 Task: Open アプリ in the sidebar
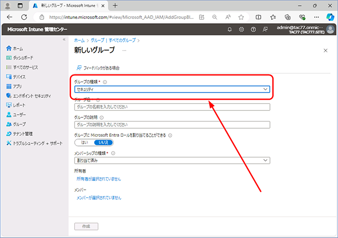[14, 86]
